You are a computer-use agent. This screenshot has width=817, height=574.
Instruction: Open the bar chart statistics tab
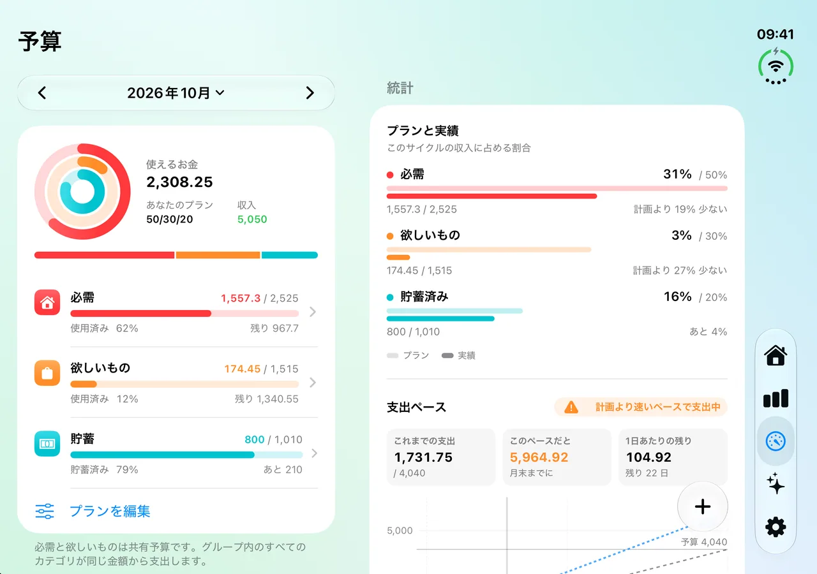[x=776, y=399]
